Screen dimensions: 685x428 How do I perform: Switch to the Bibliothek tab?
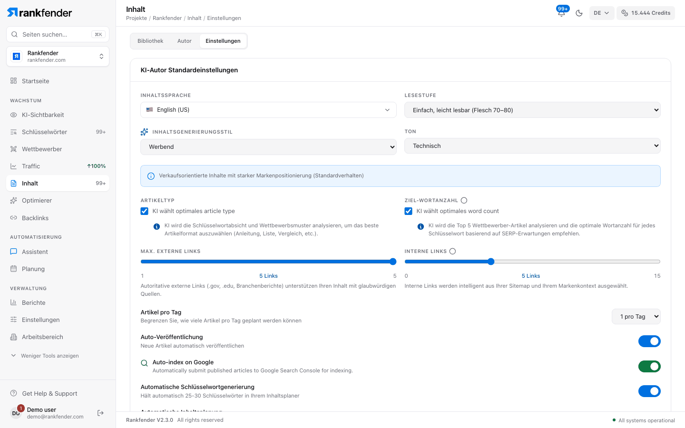coord(150,41)
